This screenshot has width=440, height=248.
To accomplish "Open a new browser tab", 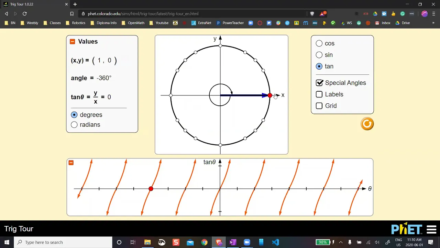I will (75, 4).
